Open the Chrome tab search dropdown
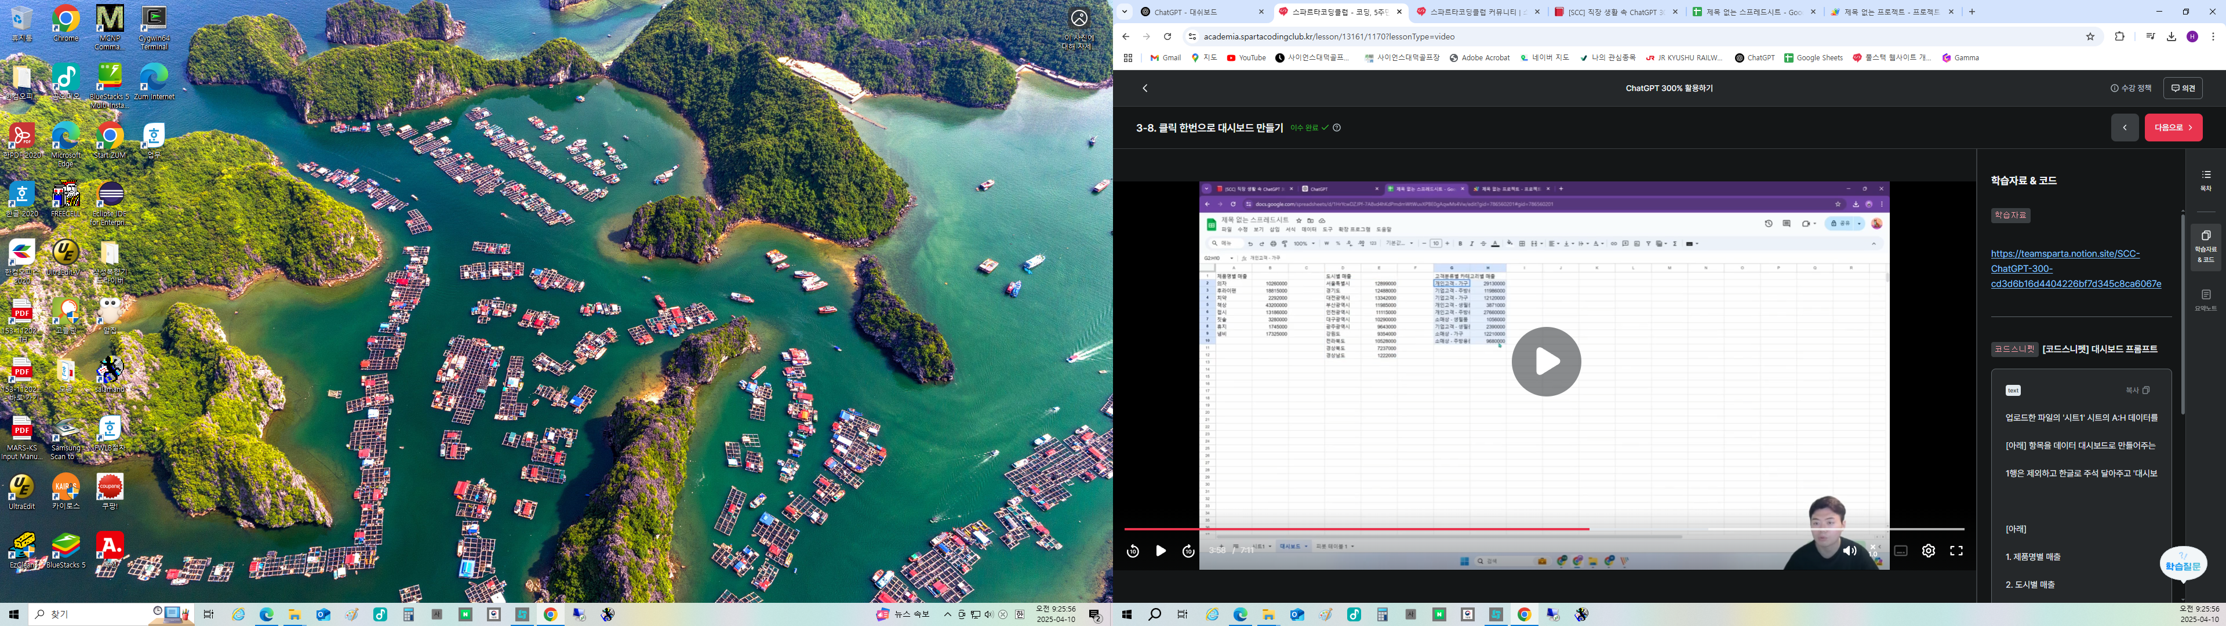Image resolution: width=2226 pixels, height=626 pixels. click(1124, 12)
